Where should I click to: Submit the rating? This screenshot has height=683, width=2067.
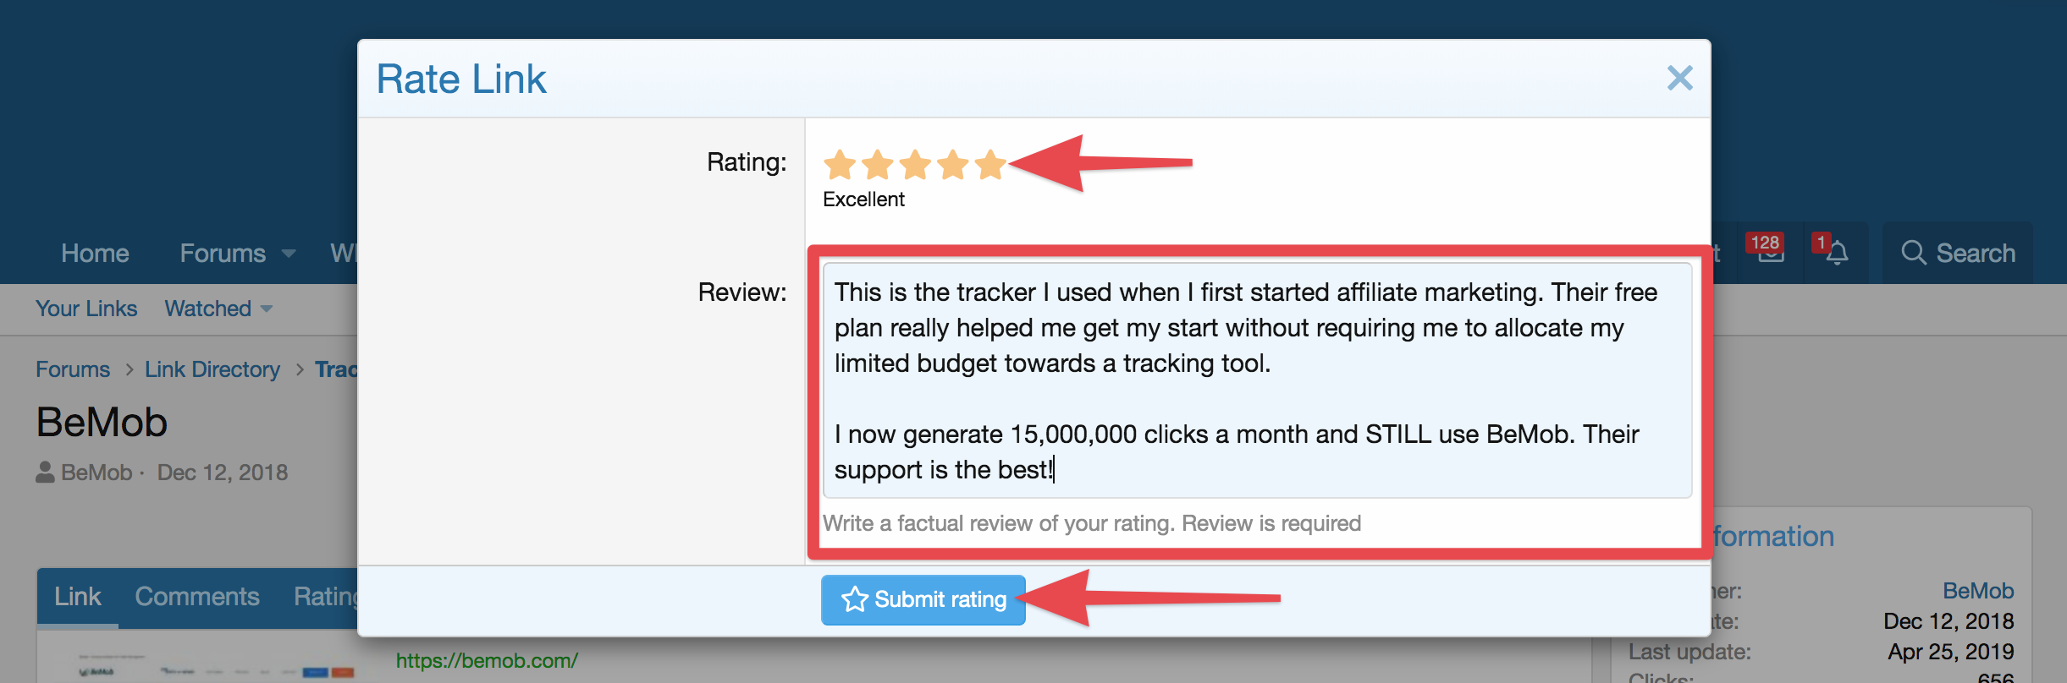click(x=923, y=599)
